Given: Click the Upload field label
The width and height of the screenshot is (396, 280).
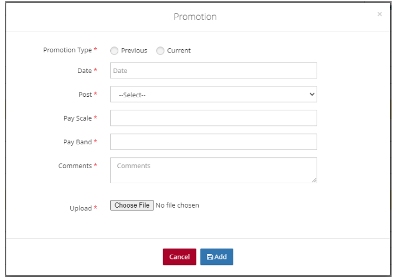Looking at the screenshot, I should 80,208.
